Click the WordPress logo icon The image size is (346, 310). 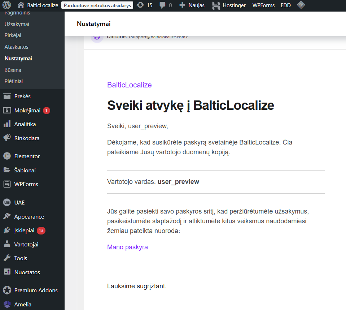(x=8, y=5)
